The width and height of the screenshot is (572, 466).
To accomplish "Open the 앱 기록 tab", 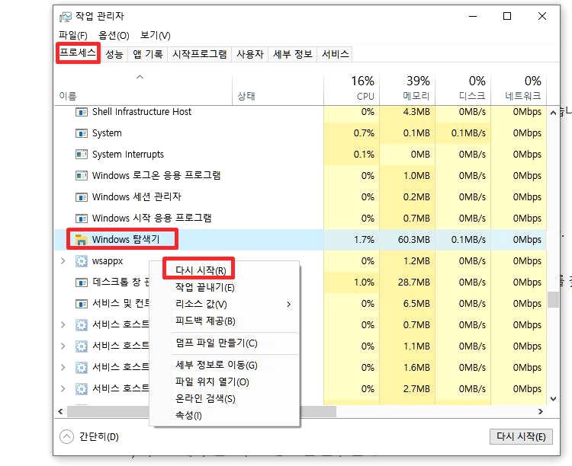I will (x=147, y=54).
